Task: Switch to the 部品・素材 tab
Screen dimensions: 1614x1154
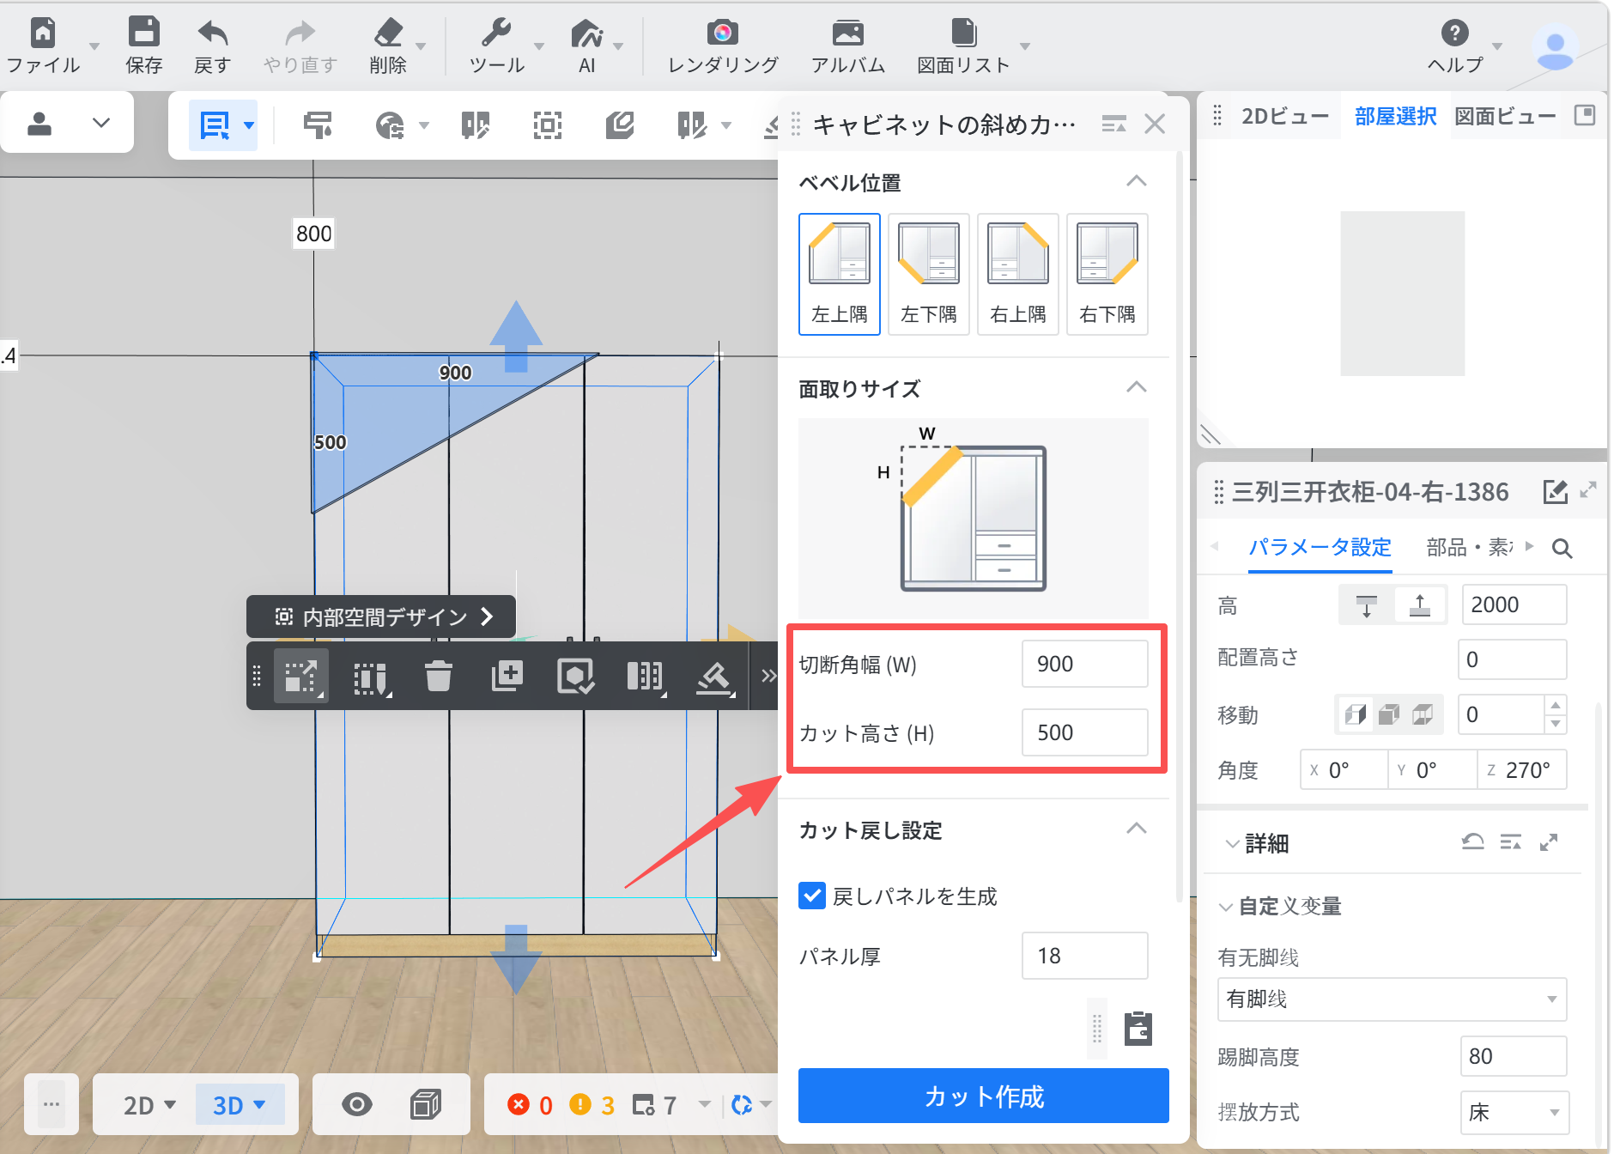Action: coord(1470,547)
